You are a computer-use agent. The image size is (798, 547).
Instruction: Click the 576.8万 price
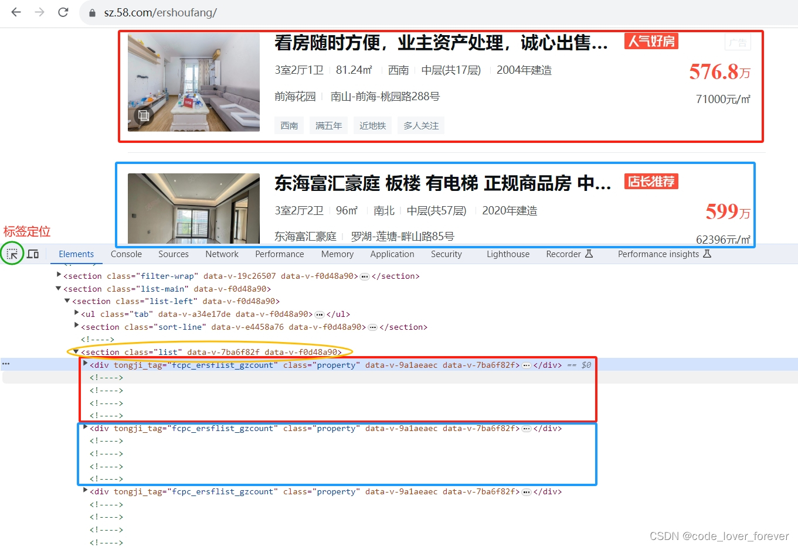(x=719, y=72)
